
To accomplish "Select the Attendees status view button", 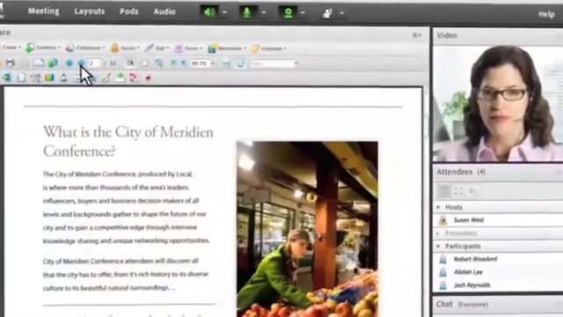I will tap(473, 191).
